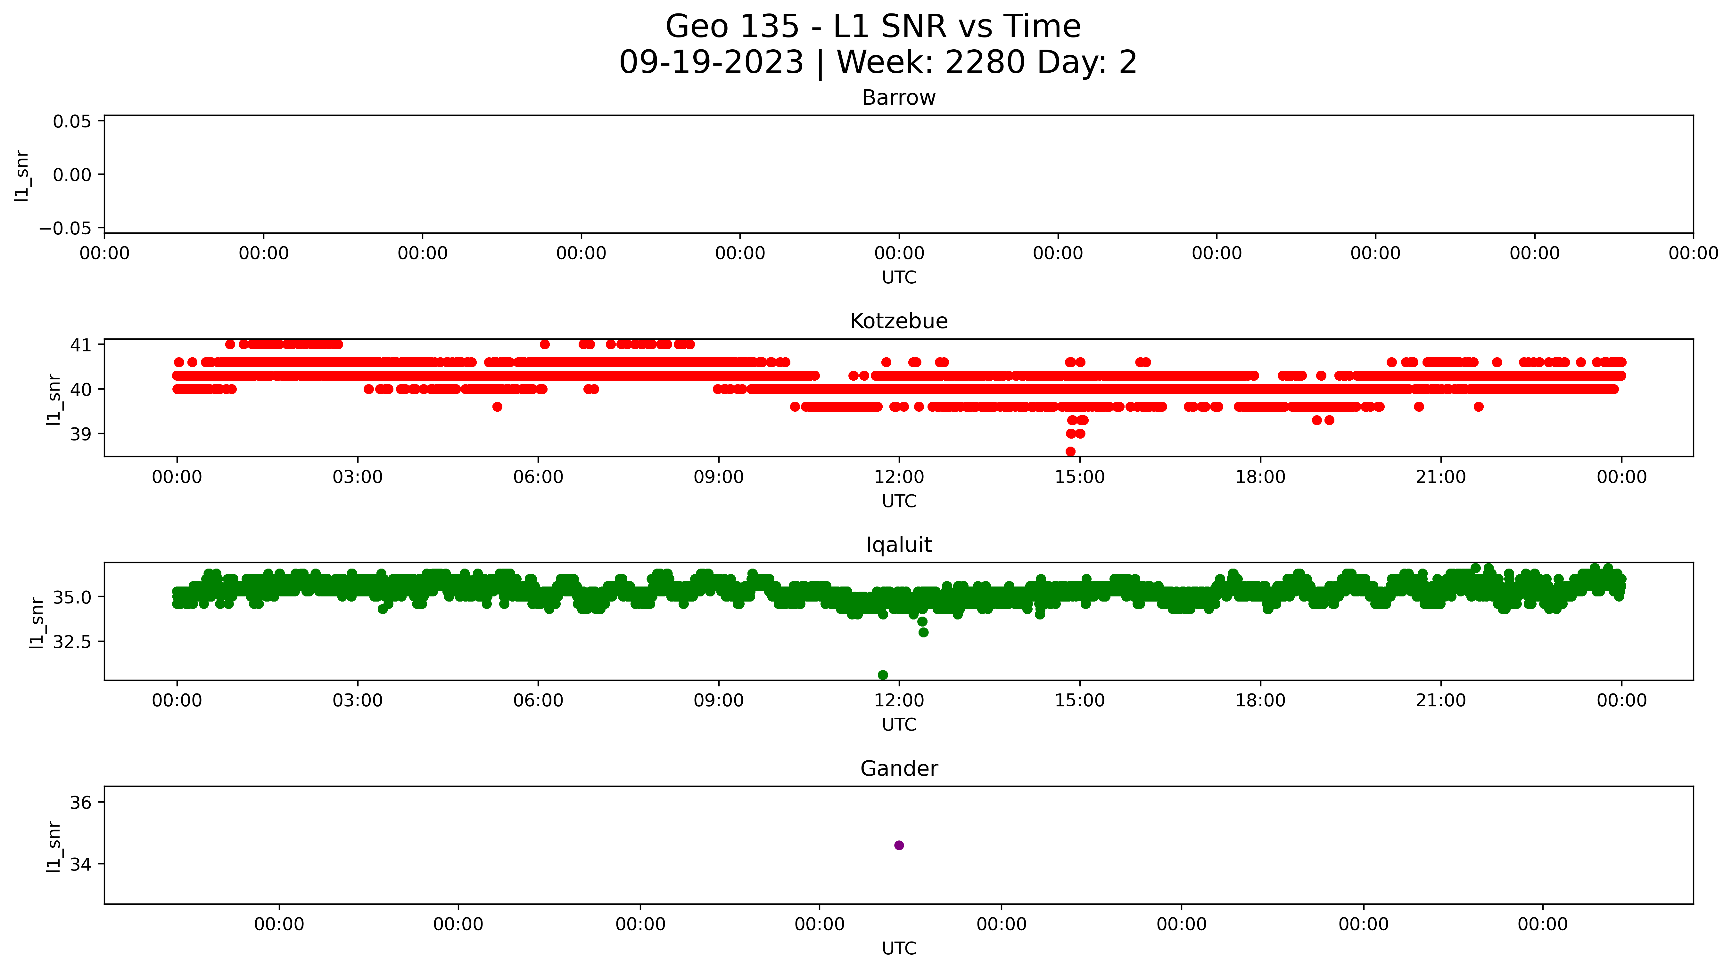
Task: Click the 39 y-axis tick in Kotzebue plot
Action: click(81, 434)
